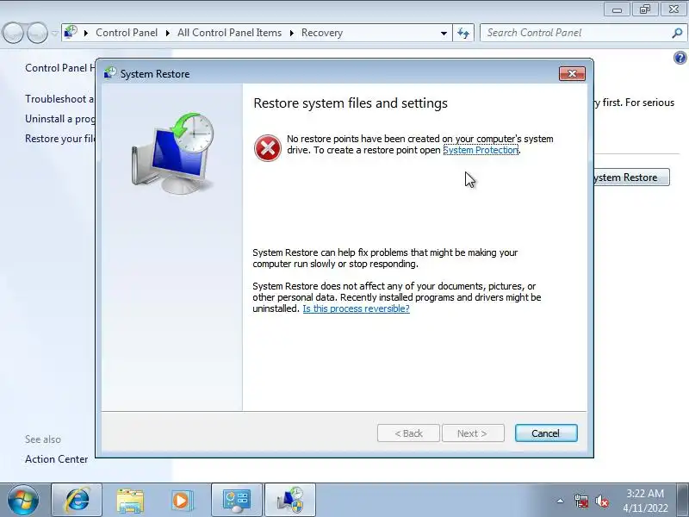This screenshot has height=517, width=689.
Task: Open Windows Media Player from taskbar
Action: [x=182, y=501]
